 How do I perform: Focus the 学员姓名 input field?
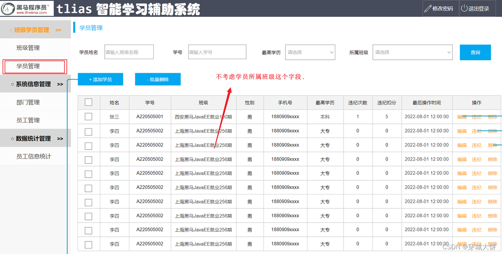click(129, 52)
